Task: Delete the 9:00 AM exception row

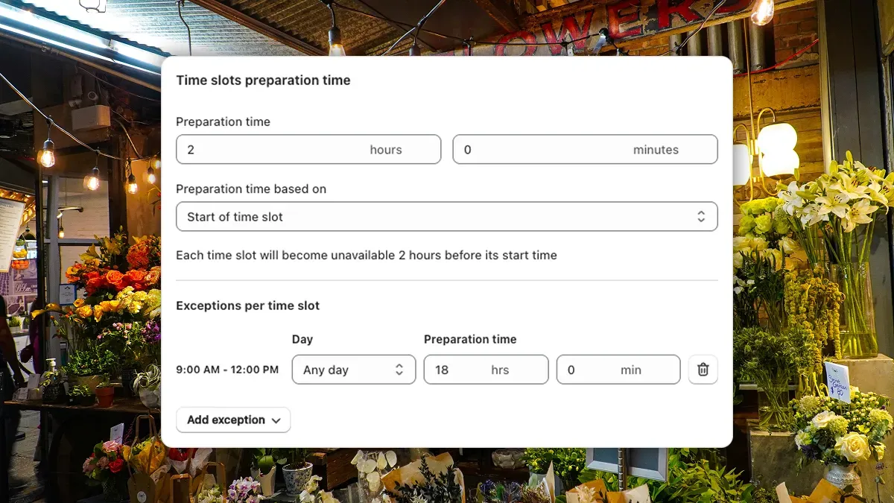Action: (x=703, y=369)
